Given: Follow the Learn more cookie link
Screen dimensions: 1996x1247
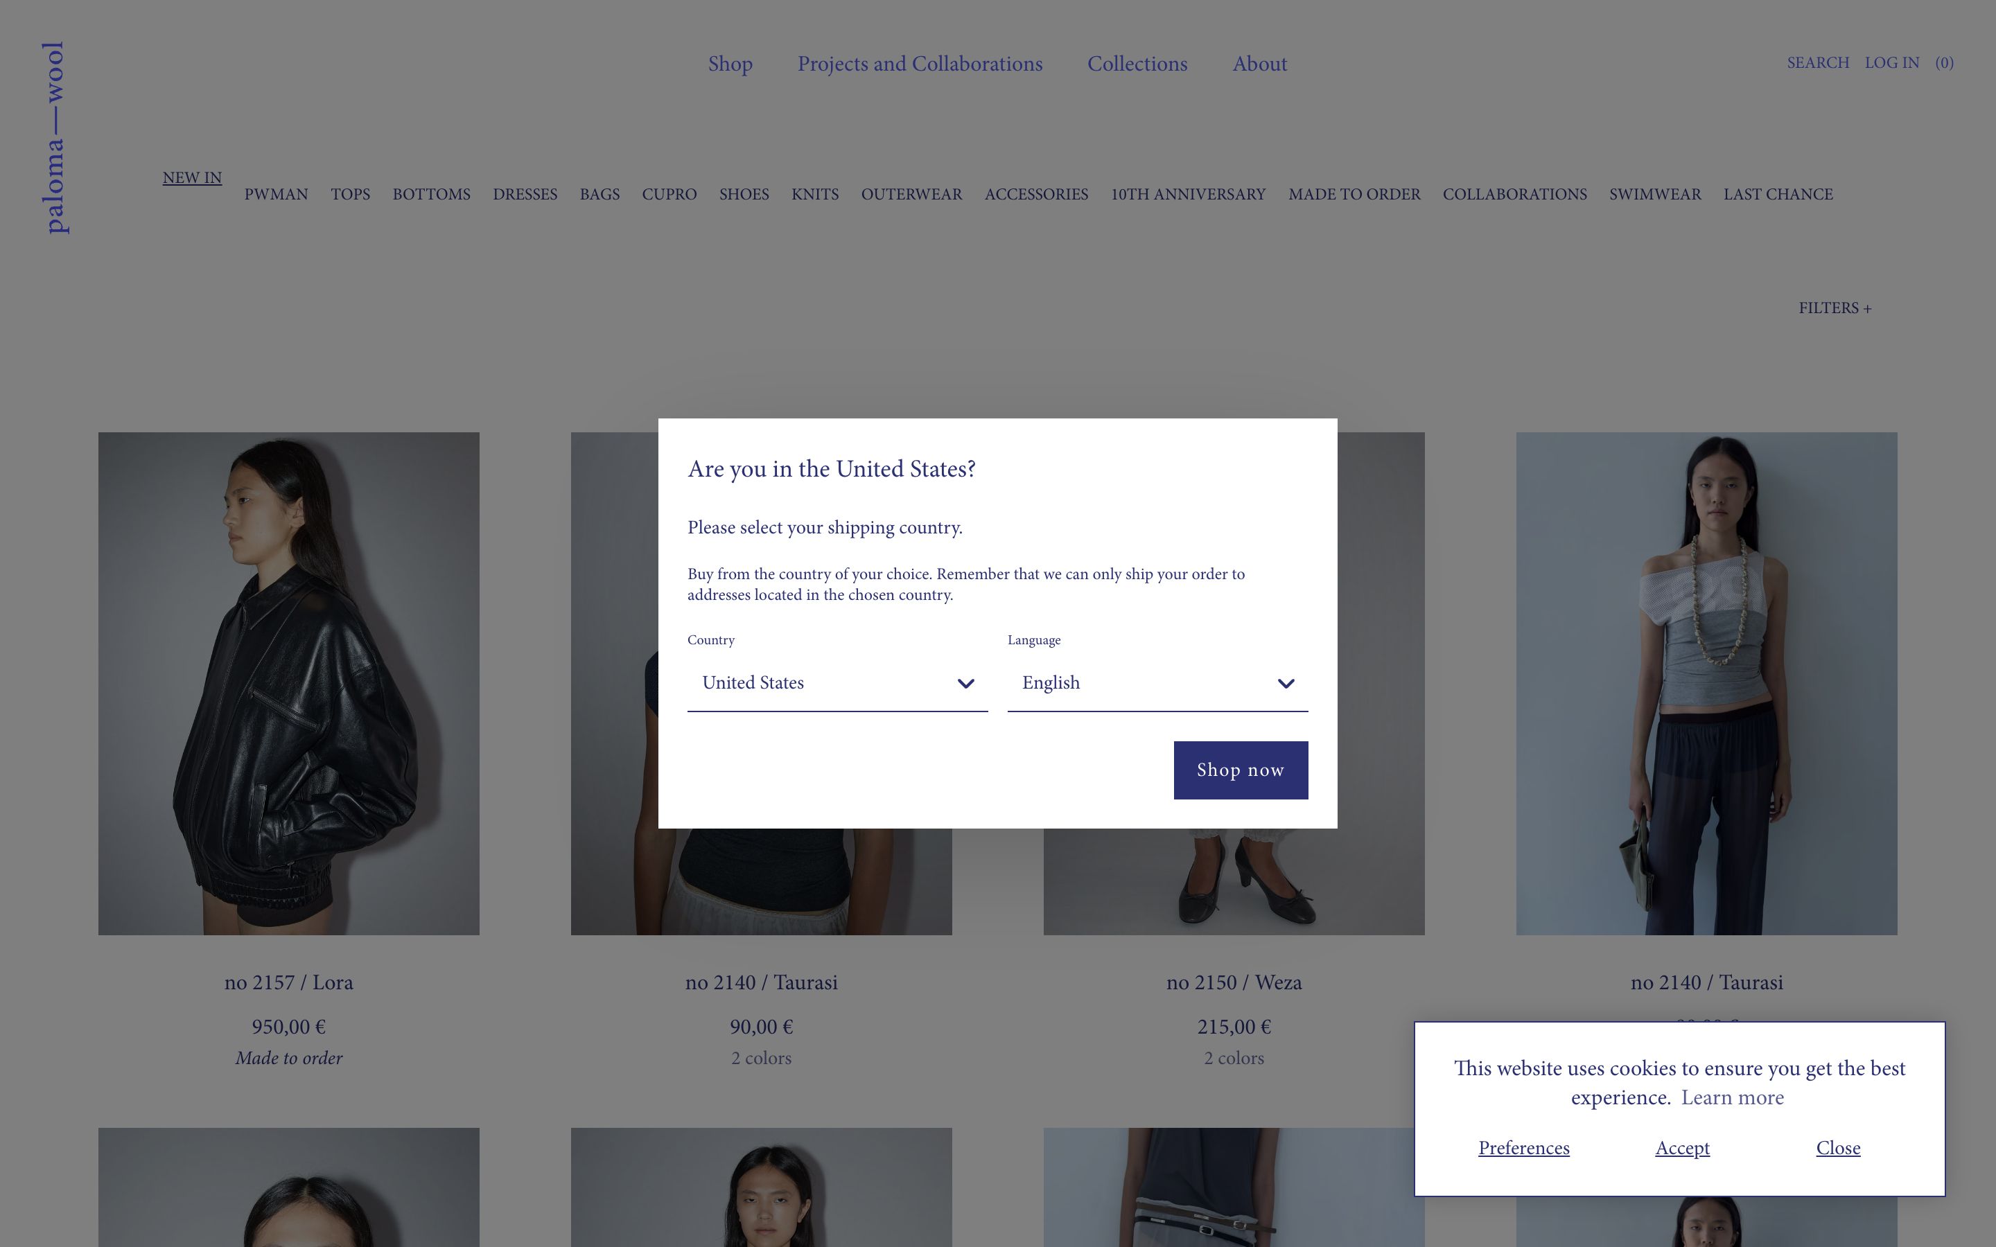Looking at the screenshot, I should 1732,1097.
